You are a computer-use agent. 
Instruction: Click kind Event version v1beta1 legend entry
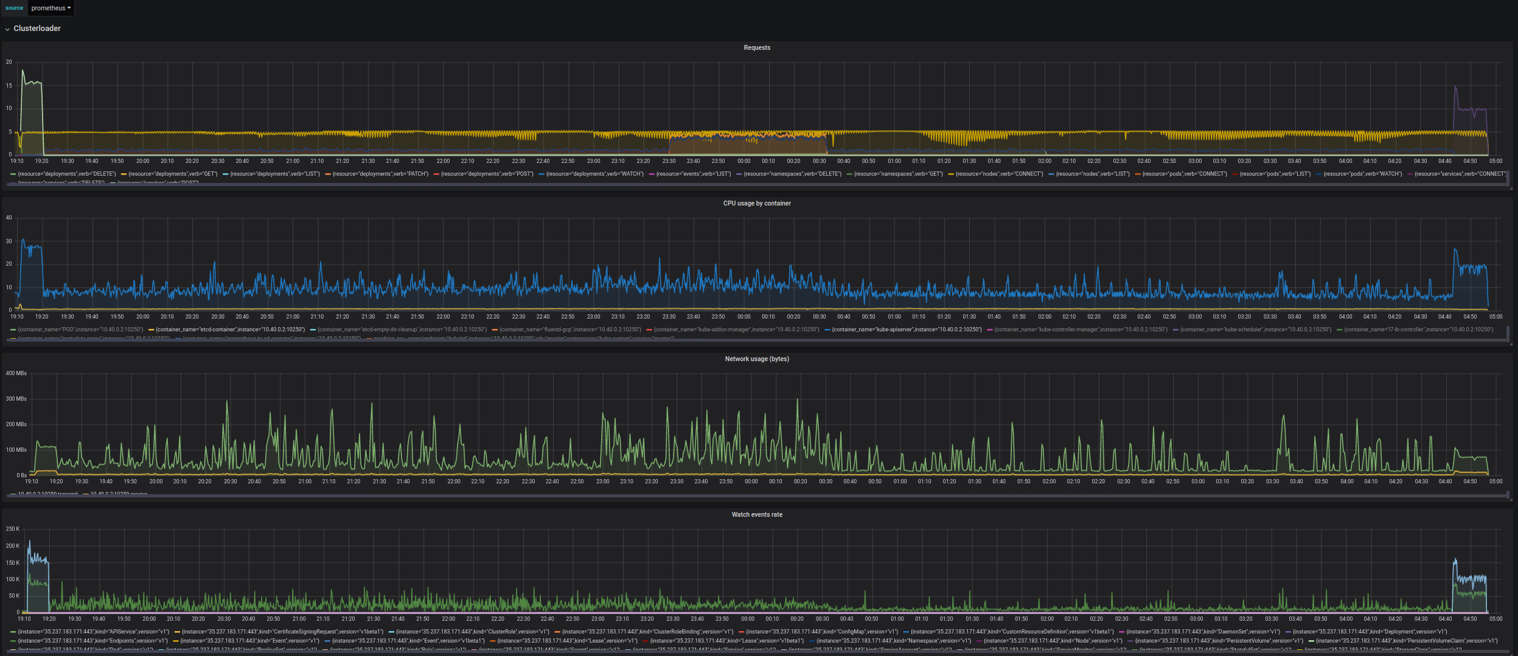(408, 641)
